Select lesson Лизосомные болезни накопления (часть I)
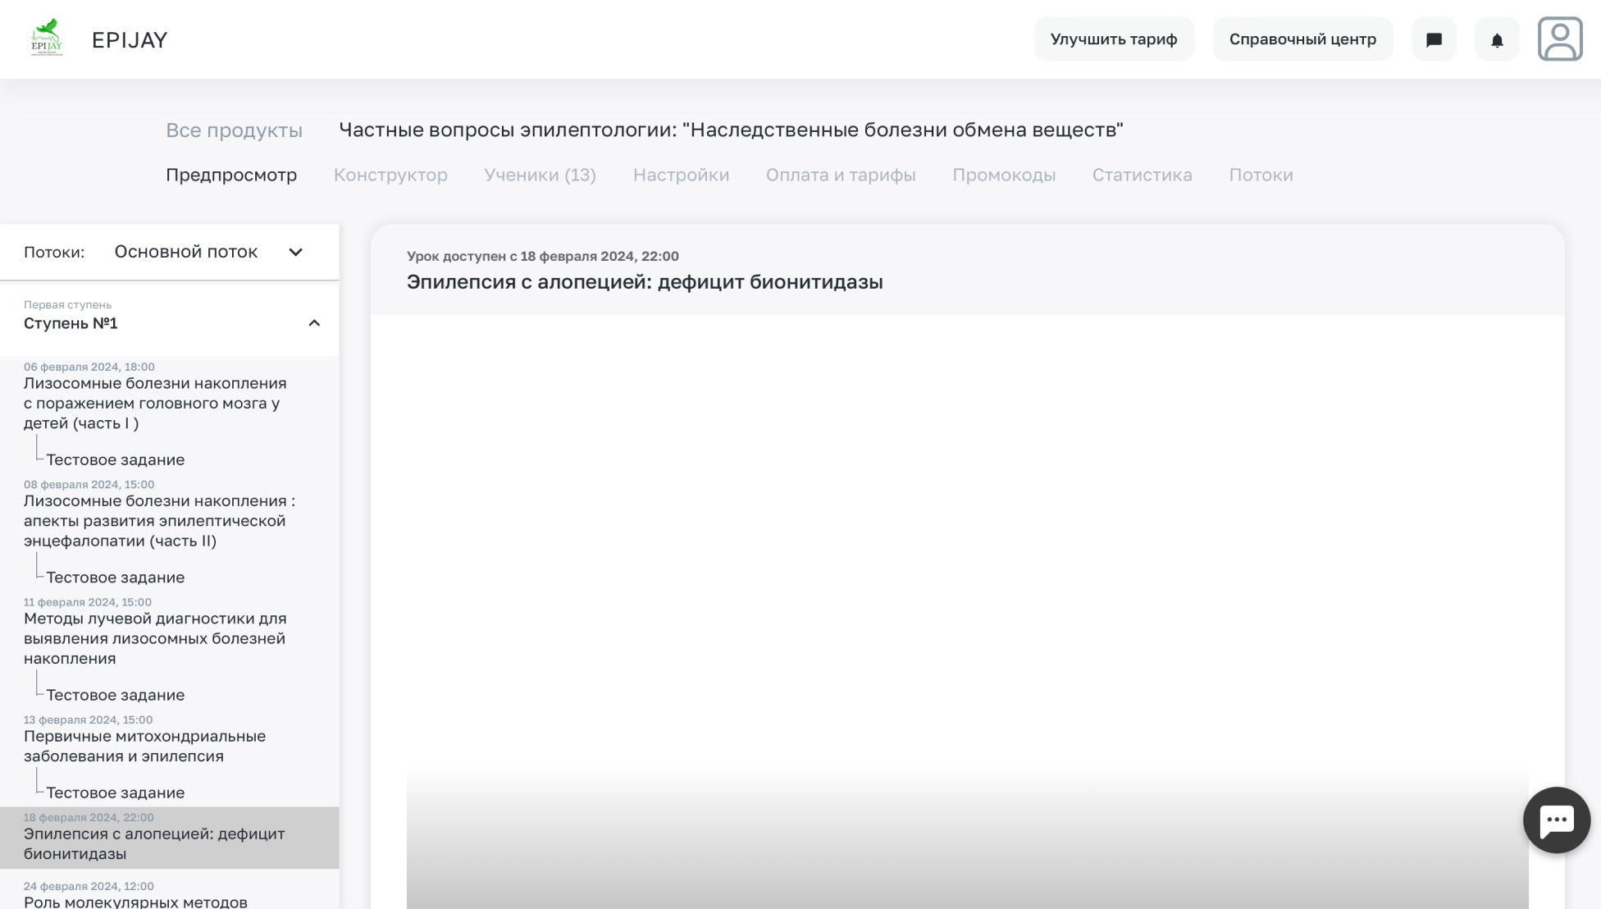Screen dimensions: 1601x909 [154, 403]
